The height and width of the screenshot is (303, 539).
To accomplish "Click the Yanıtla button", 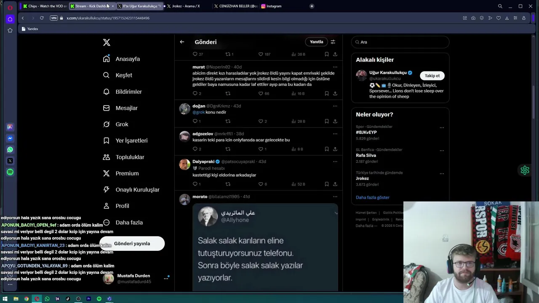I will (316, 42).
